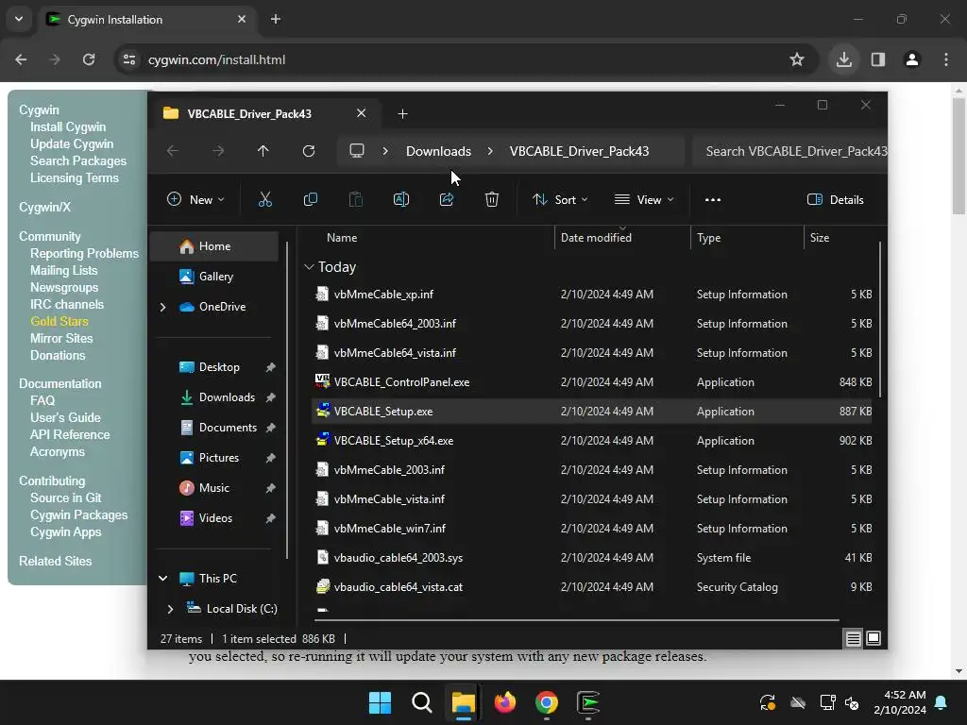Open the Chrome profile icon
967x725 pixels.
912,59
